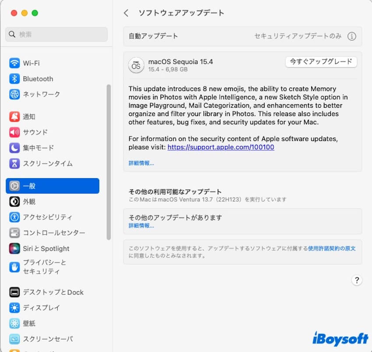Click the セキュリティアップデートのみ value text

click(298, 36)
